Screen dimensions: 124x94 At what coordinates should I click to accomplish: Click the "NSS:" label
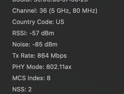point(19,89)
